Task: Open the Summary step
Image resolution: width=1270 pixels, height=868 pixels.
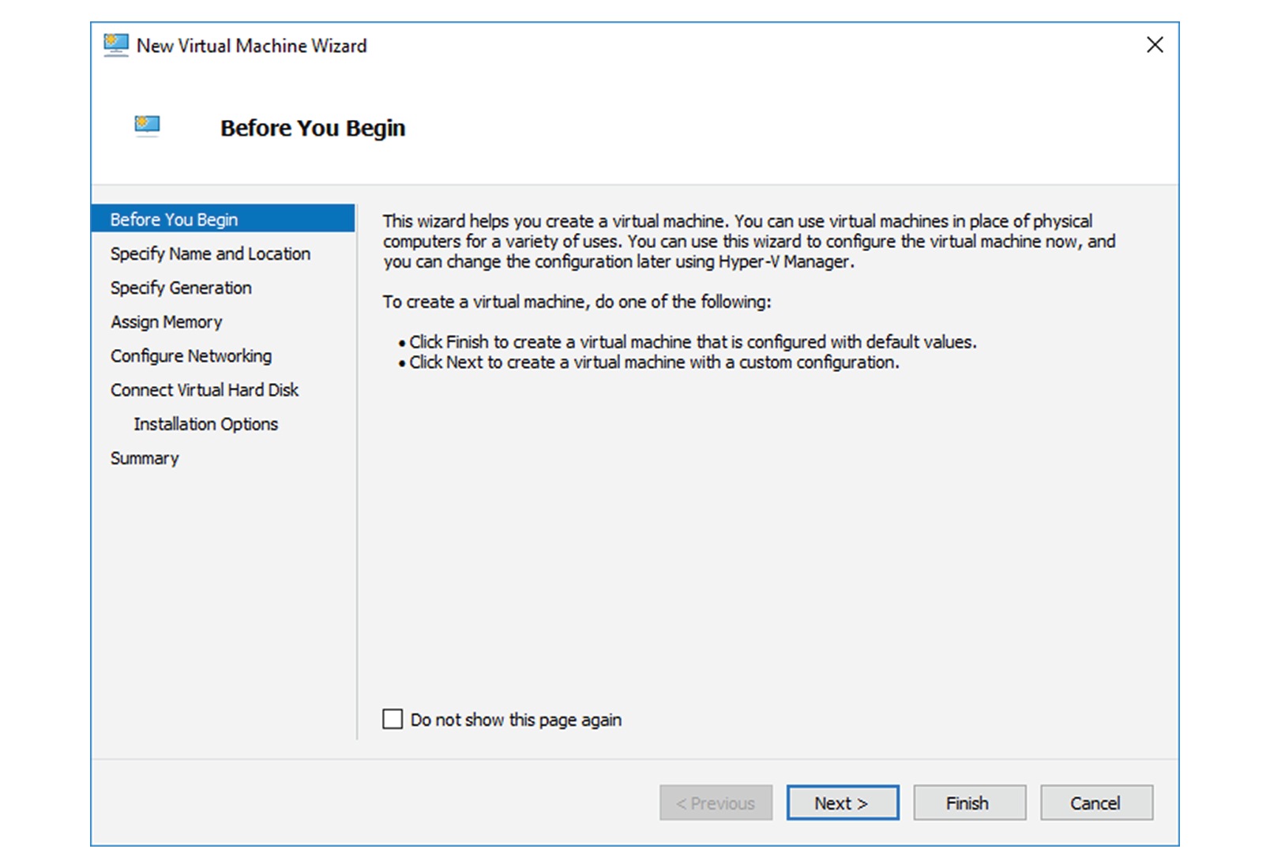Action: click(145, 458)
